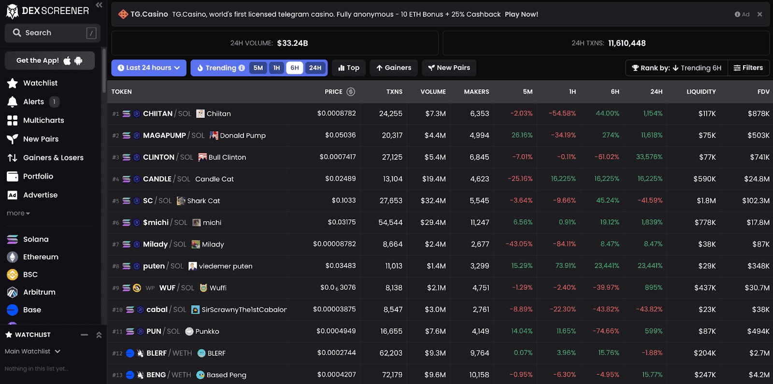Sort by TXNS column header

394,92
